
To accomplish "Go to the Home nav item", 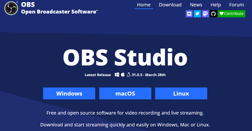I will [x=144, y=5].
